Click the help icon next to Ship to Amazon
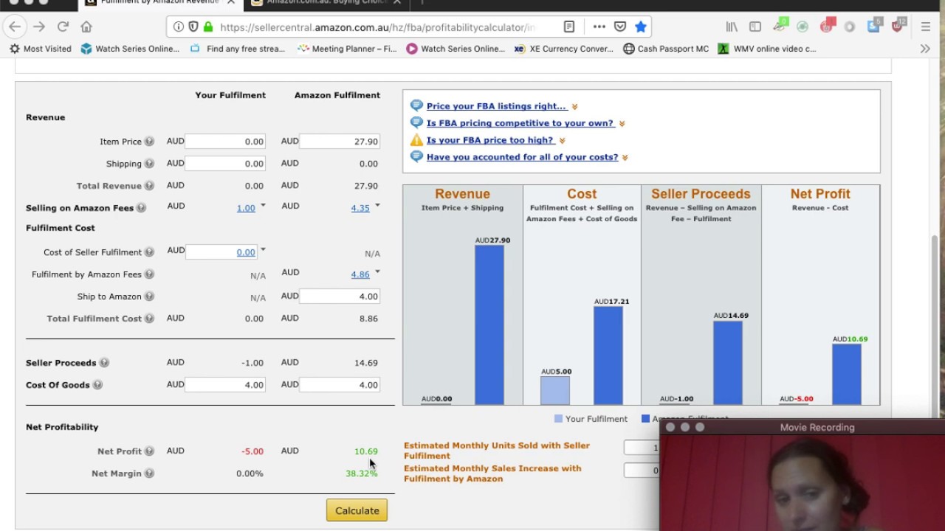Image resolution: width=945 pixels, height=531 pixels. [149, 296]
